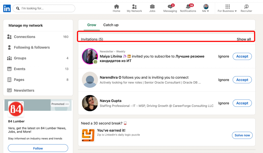Screen dimensions: 263x153
Task: Open the Recruiter icon
Action: click(246, 8)
